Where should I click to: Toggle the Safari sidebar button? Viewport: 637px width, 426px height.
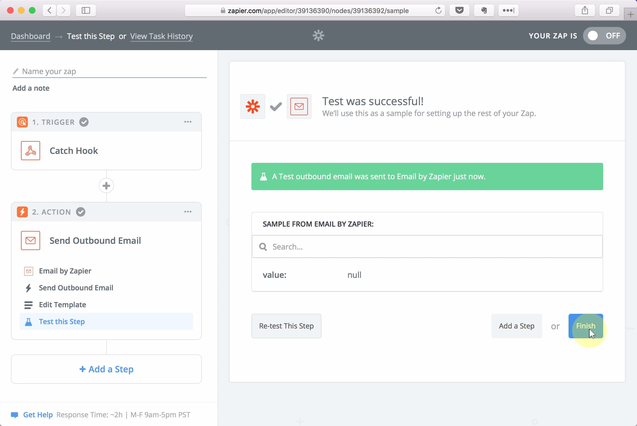tap(86, 10)
